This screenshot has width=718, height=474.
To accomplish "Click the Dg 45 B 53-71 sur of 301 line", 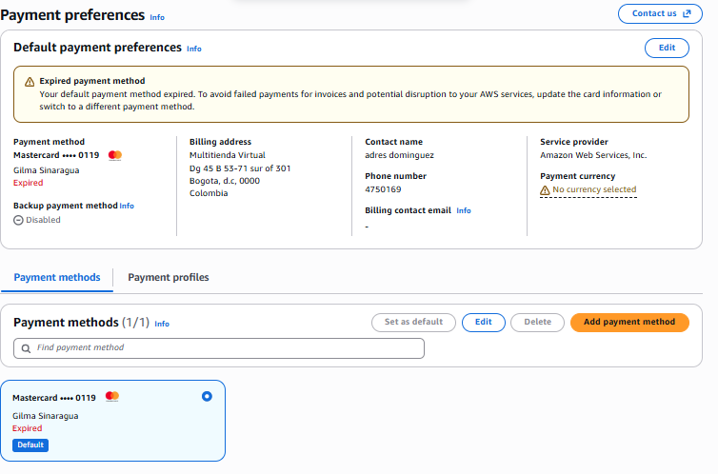I will [x=240, y=168].
